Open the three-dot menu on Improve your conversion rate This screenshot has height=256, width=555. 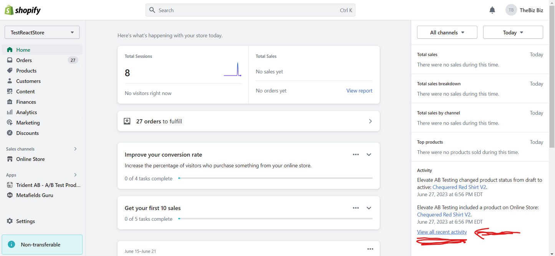[x=356, y=154]
